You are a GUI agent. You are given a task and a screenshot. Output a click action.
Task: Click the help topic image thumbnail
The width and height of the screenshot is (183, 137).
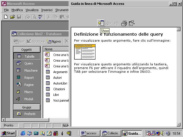point(85,52)
